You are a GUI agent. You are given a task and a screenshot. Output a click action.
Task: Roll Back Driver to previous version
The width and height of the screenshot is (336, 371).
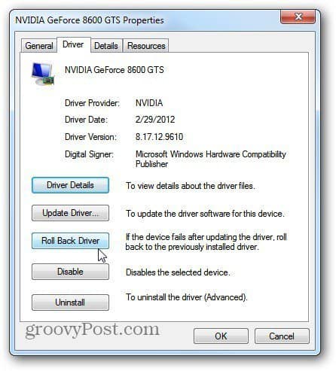[70, 241]
